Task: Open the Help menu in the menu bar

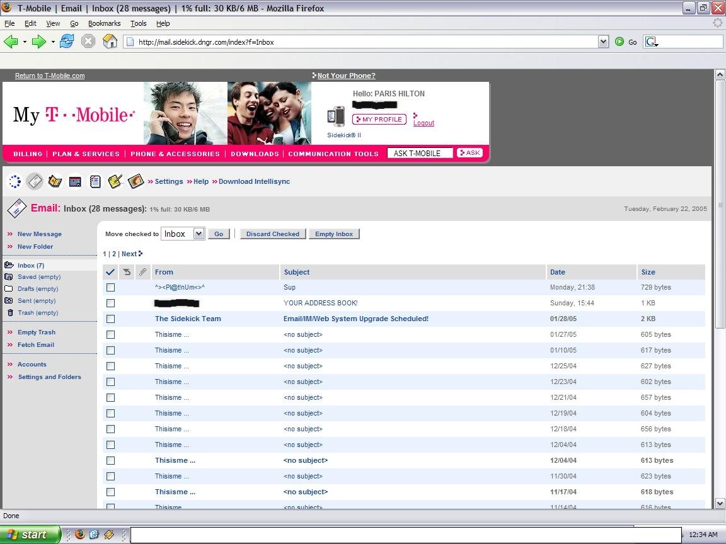Action: point(163,23)
